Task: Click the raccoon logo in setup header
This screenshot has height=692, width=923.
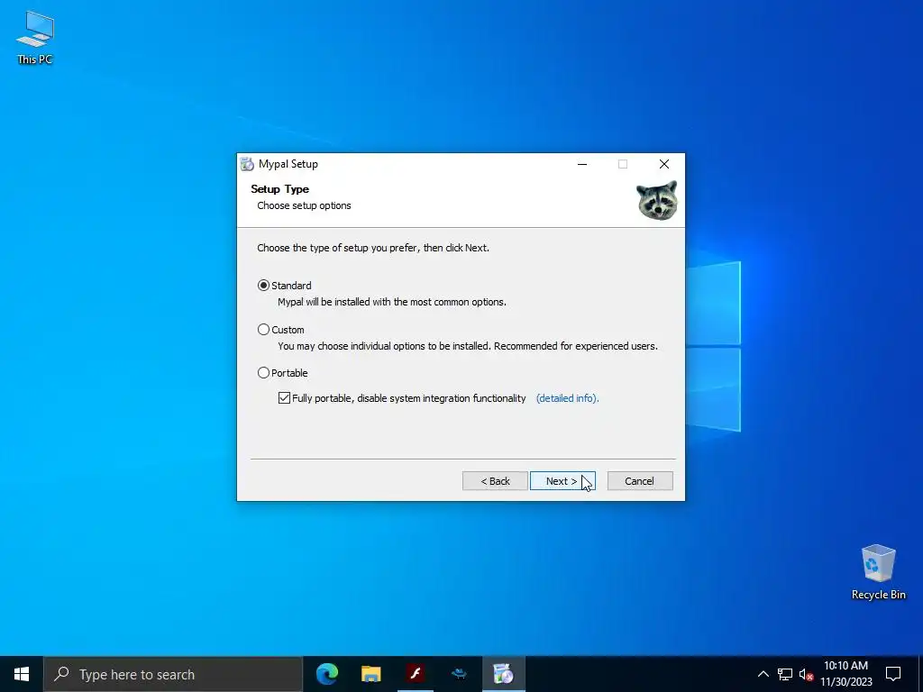Action: [x=657, y=201]
